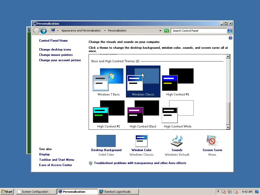Click the network tray icon
The width and height of the screenshot is (260, 195).
[230, 192]
